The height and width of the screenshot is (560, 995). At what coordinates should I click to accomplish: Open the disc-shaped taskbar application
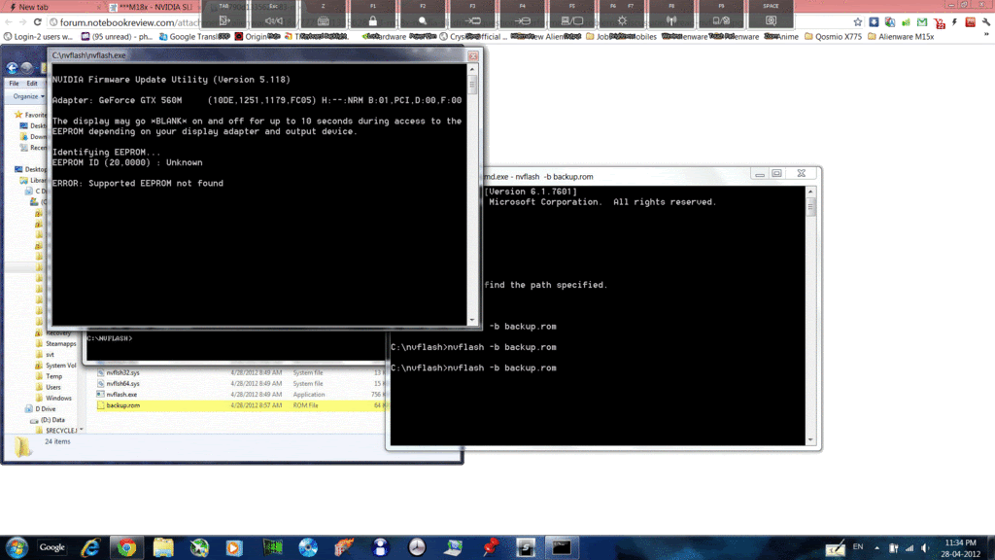(308, 547)
